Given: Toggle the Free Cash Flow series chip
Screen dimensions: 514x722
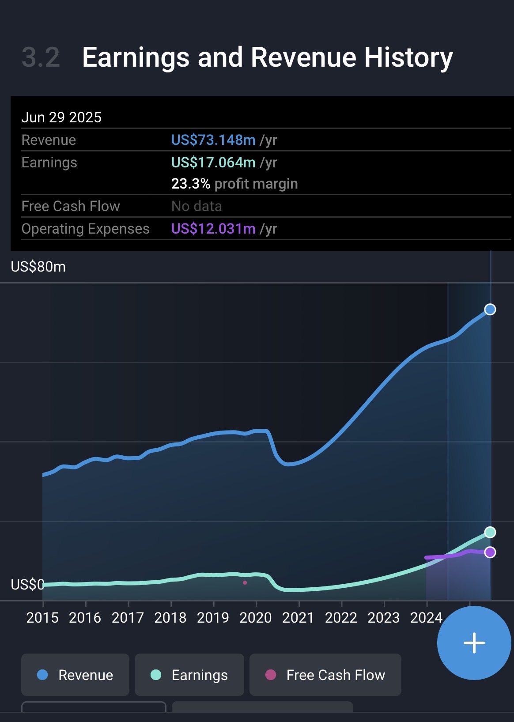Looking at the screenshot, I should click(x=325, y=675).
